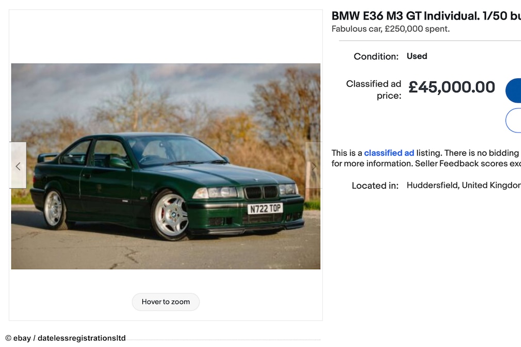
Task: Click the rear spoiler of the green BMW
Action: tap(47, 157)
